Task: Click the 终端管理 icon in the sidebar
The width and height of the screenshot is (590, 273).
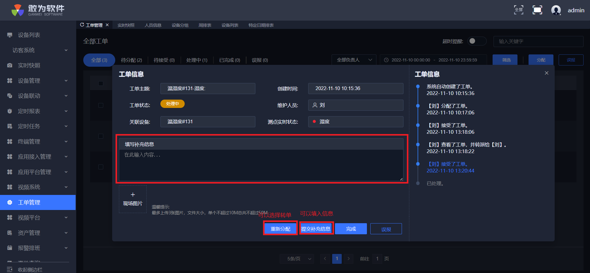Action: (10, 141)
